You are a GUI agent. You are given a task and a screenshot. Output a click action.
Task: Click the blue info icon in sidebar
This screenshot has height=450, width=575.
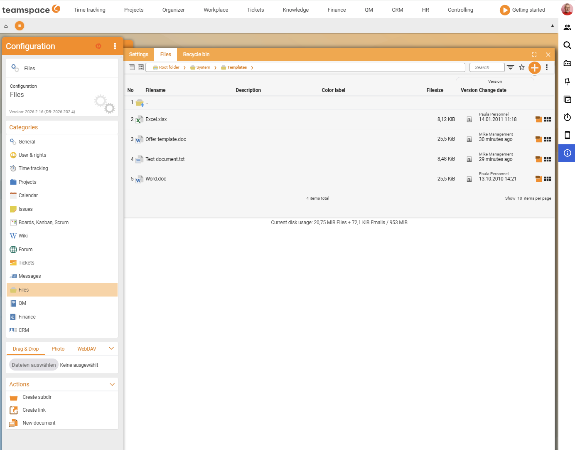coord(567,153)
